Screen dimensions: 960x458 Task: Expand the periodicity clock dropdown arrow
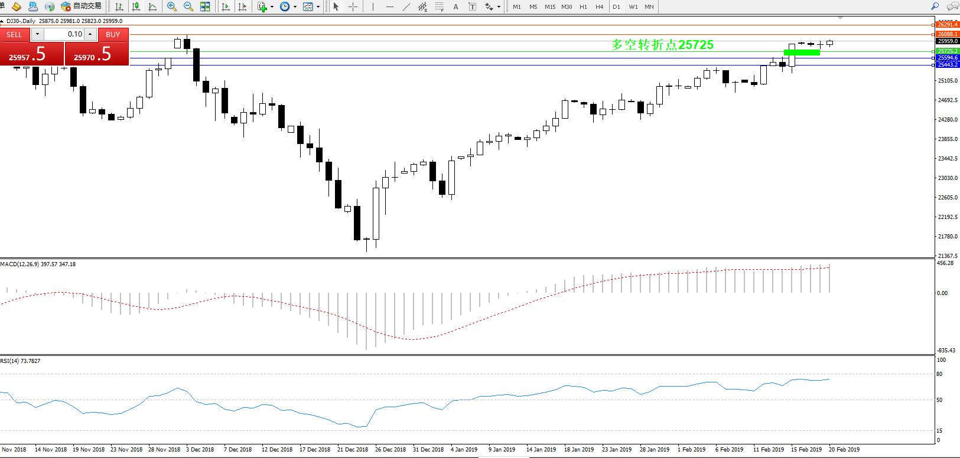point(295,7)
